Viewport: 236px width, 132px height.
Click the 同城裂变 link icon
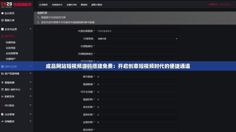pos(2,121)
